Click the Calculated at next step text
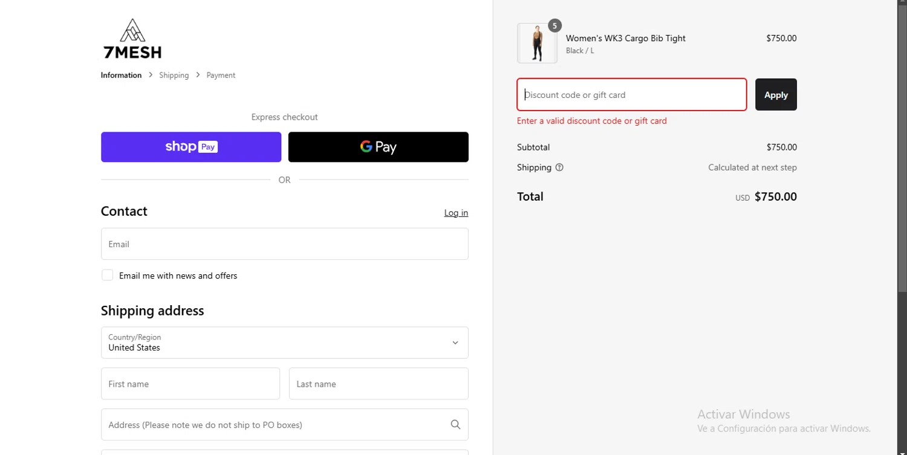 coord(752,167)
